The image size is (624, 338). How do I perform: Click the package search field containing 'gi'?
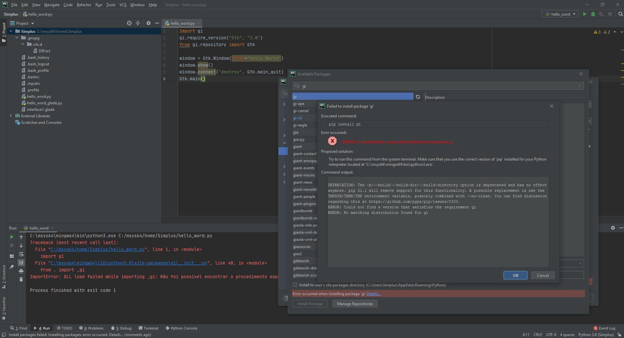tap(438, 86)
